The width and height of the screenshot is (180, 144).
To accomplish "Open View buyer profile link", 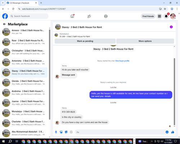I will click(122, 61).
